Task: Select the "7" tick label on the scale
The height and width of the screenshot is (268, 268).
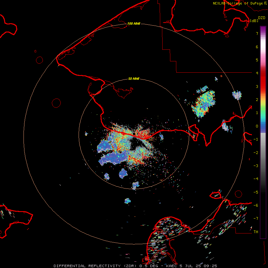Action: (257, 33)
